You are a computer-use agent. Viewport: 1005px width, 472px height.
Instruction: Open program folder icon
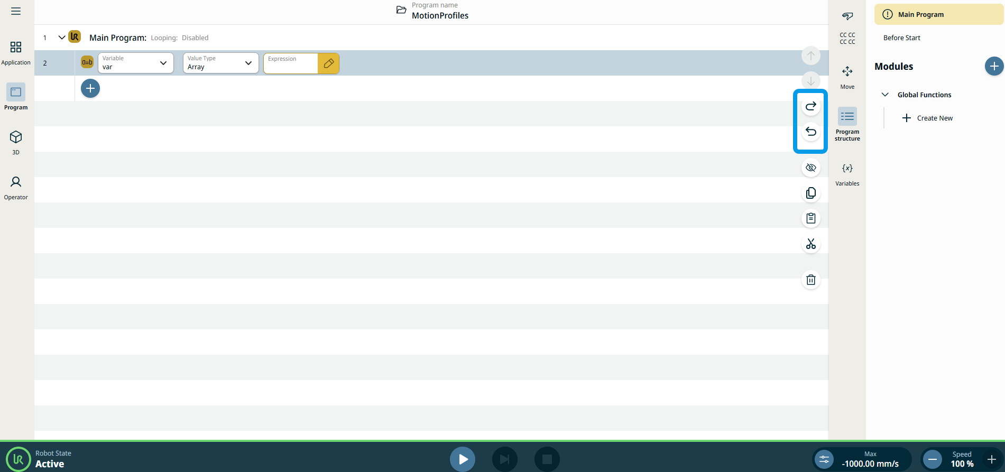click(x=401, y=10)
